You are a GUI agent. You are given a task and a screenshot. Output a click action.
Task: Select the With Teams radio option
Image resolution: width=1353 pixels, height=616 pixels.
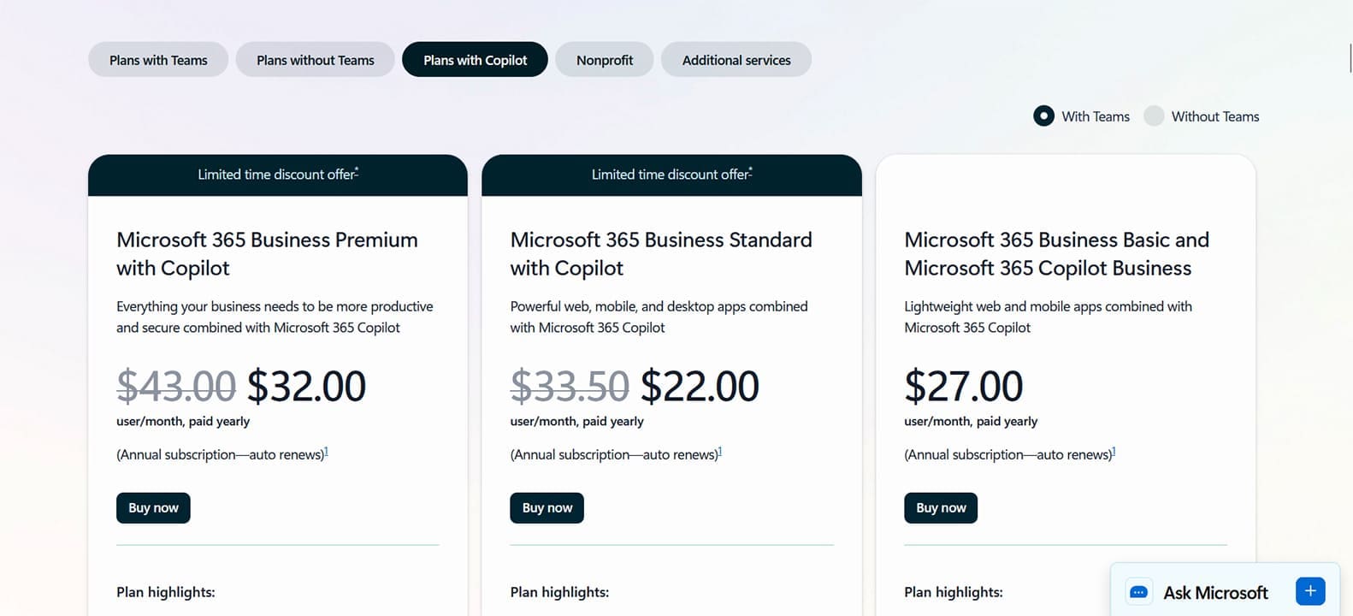[x=1043, y=115]
